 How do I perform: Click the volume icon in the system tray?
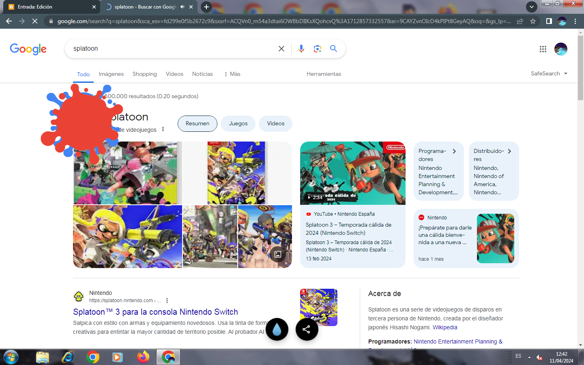(539, 357)
